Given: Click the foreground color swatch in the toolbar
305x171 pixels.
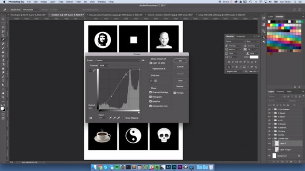Looking at the screenshot, I should (2, 108).
